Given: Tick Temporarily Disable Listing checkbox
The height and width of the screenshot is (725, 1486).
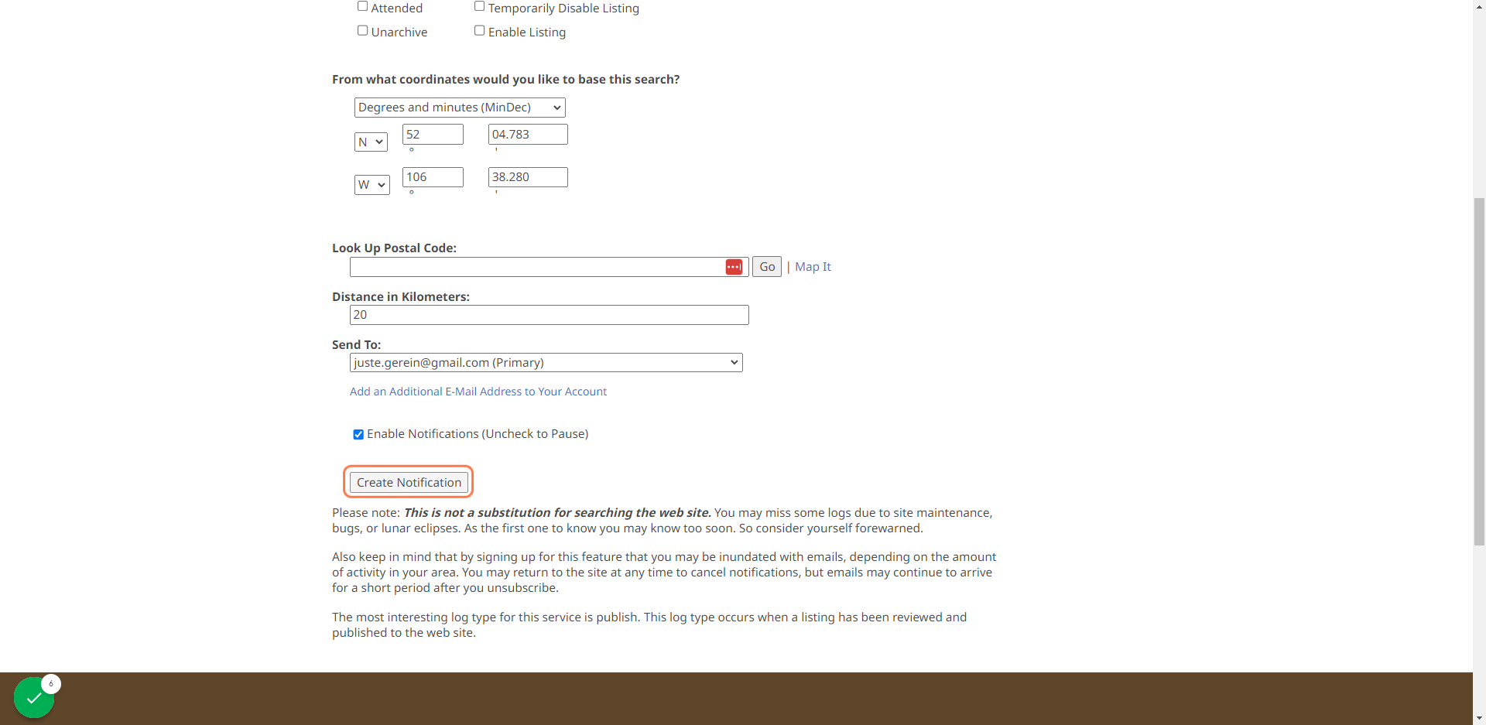Looking at the screenshot, I should pos(479,6).
